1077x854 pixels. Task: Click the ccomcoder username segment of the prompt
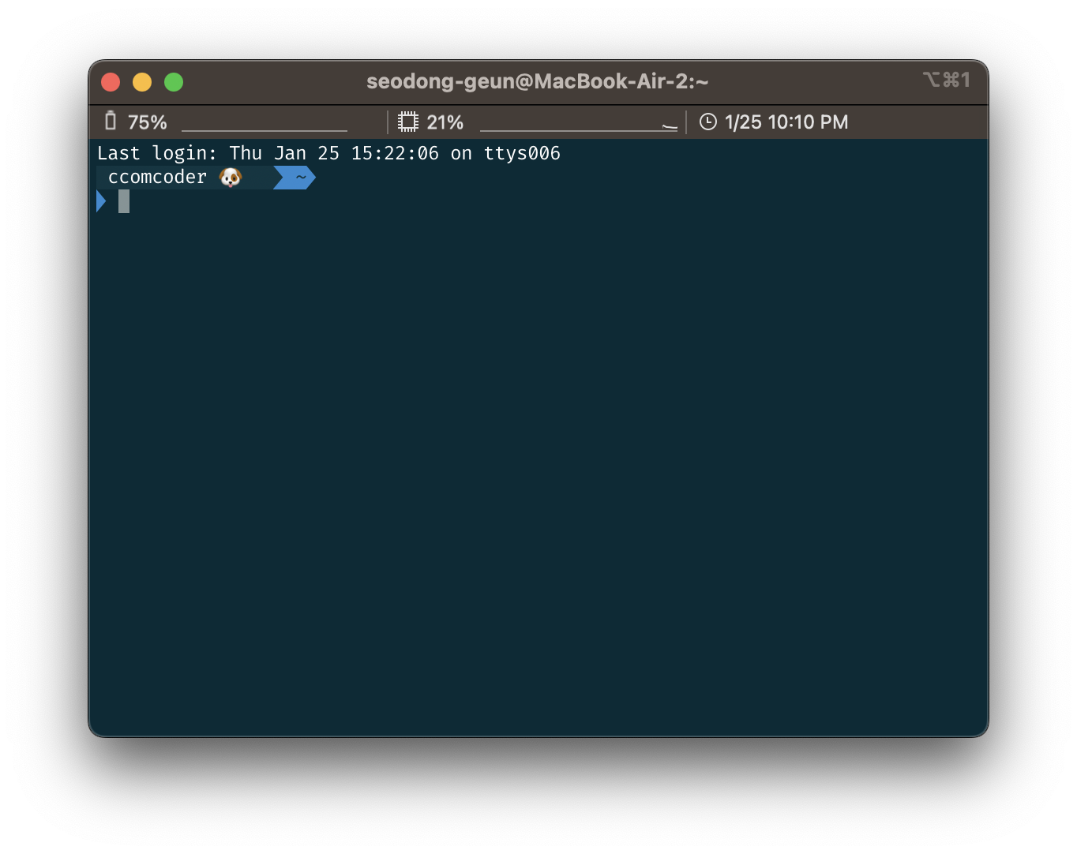tap(157, 177)
